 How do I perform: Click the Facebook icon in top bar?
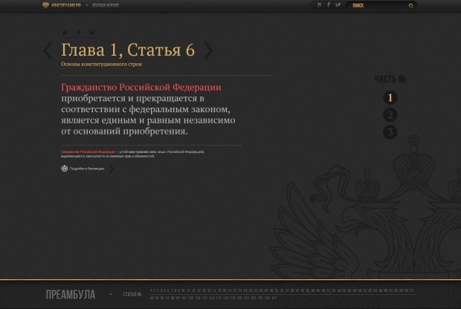tap(329, 5)
